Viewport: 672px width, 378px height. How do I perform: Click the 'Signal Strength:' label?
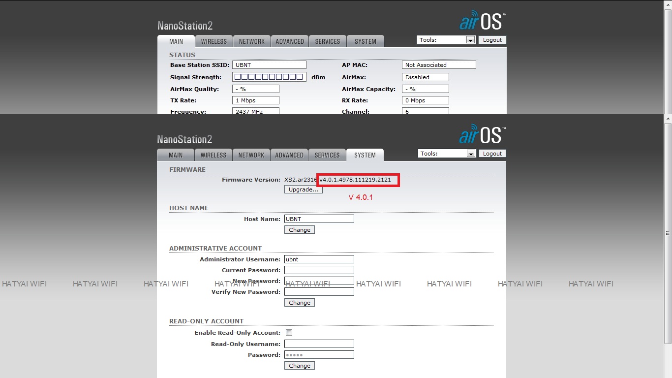click(x=196, y=77)
